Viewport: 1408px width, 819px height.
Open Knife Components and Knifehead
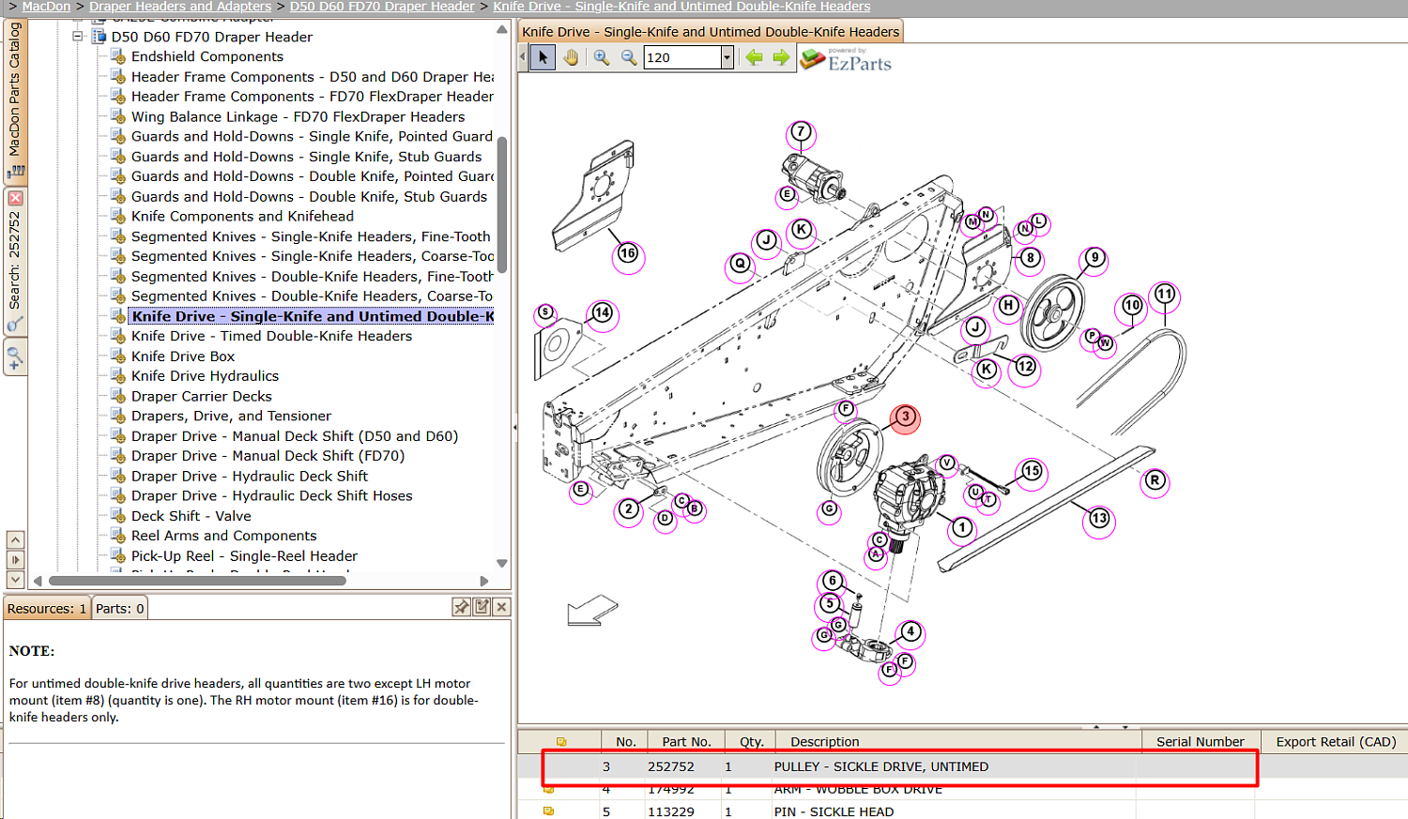242,216
